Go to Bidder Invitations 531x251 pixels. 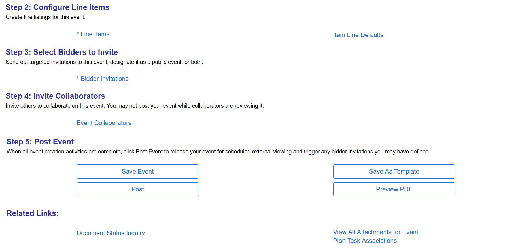point(105,79)
